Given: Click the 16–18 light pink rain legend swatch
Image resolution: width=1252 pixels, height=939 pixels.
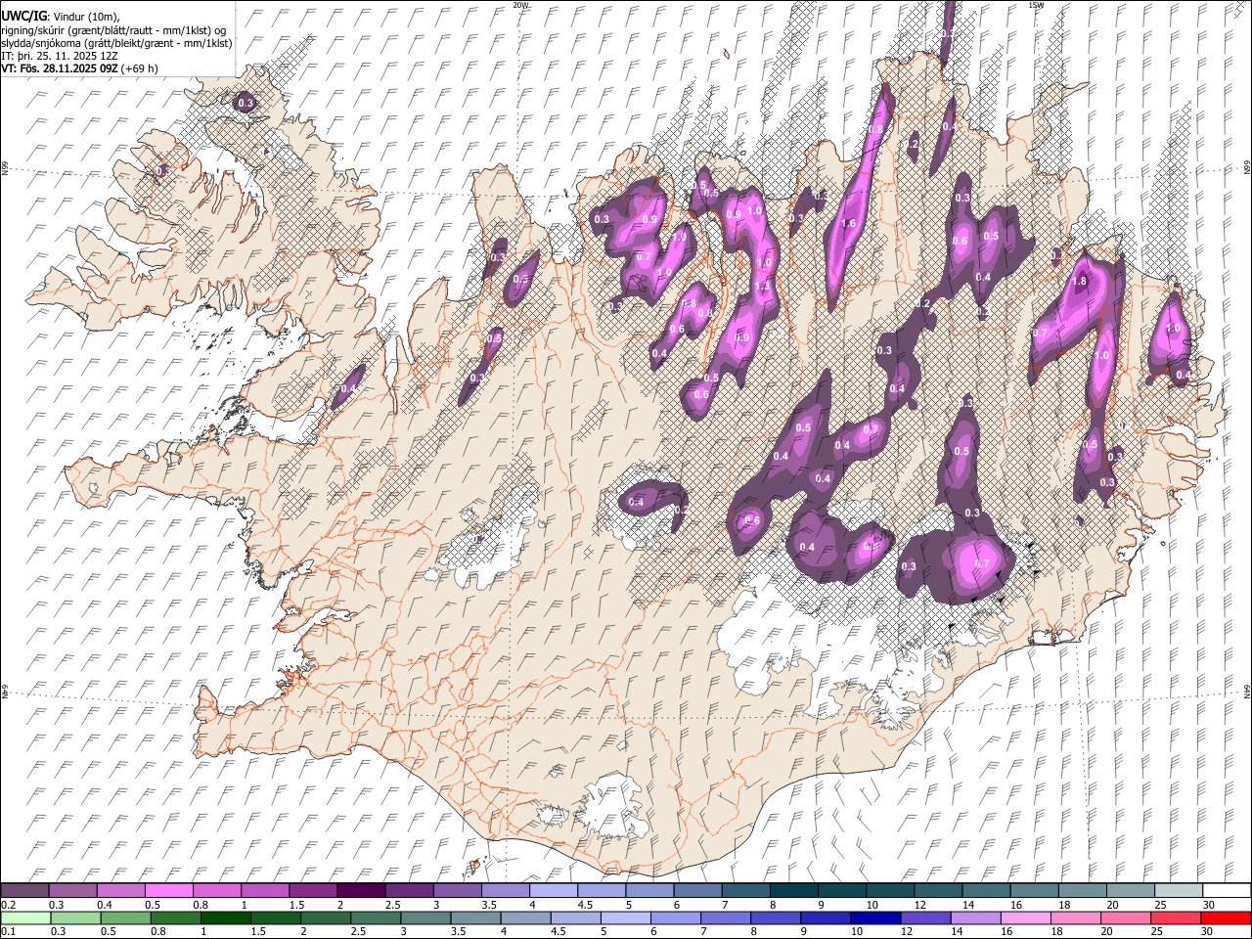Looking at the screenshot, I should tap(1025, 917).
